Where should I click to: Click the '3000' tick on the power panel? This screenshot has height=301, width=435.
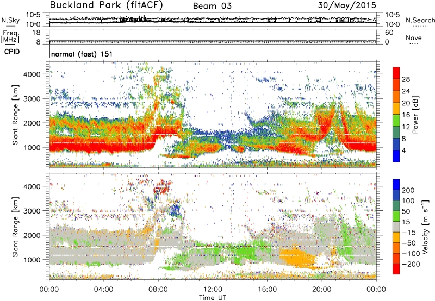point(32,99)
